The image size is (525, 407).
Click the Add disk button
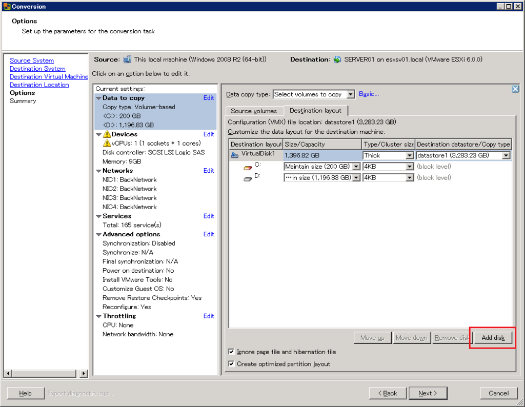pos(493,338)
